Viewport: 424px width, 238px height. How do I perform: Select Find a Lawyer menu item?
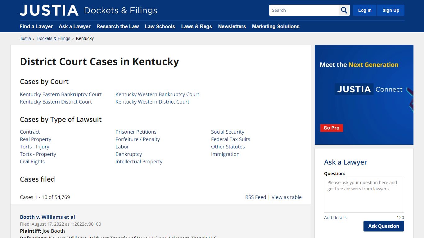point(36,27)
